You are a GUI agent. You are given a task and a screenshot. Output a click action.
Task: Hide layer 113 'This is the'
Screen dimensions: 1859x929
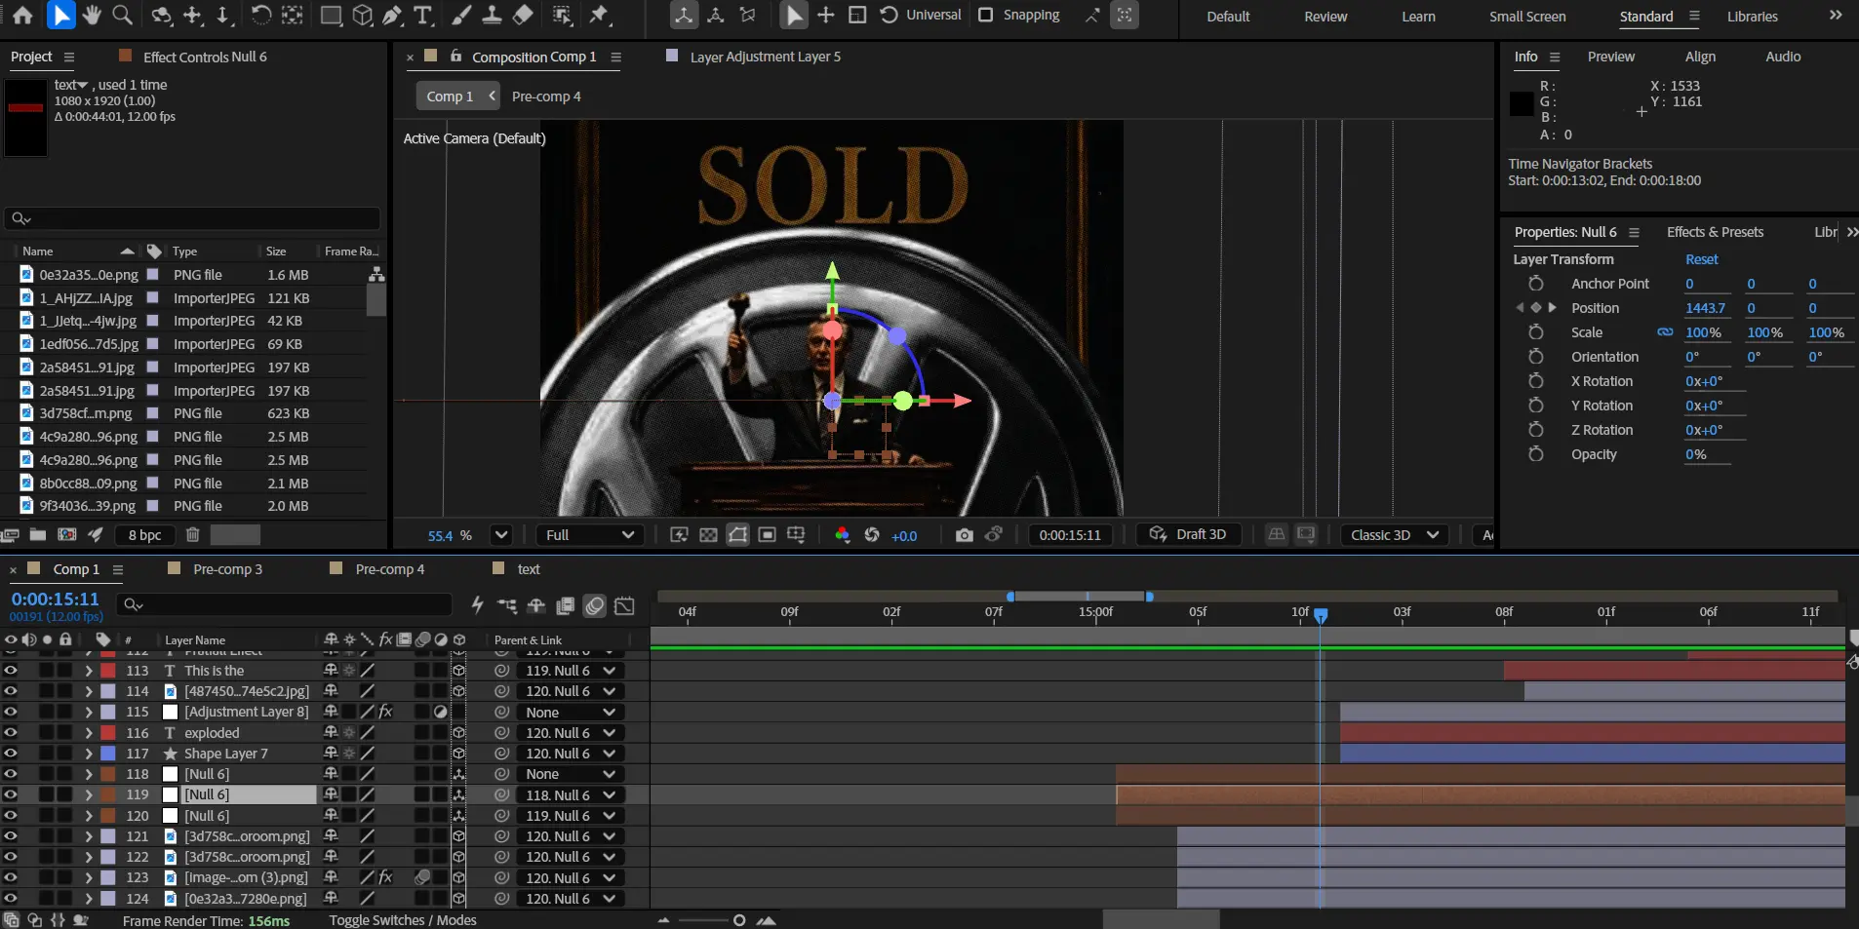pos(11,671)
